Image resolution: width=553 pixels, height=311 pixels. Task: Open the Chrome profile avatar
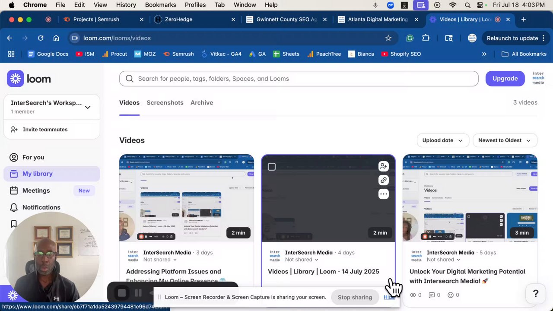point(472,38)
